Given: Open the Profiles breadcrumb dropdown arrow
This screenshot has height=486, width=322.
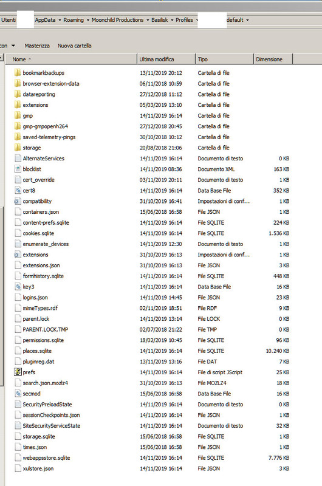Looking at the screenshot, I should tap(197, 20).
